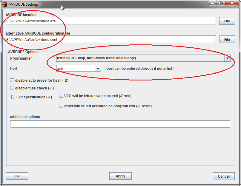Check Exit specification (-E)
Screen dimensions: 241x186
(x=13, y=97)
